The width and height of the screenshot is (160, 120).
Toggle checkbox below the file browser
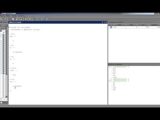[x=1, y=103]
